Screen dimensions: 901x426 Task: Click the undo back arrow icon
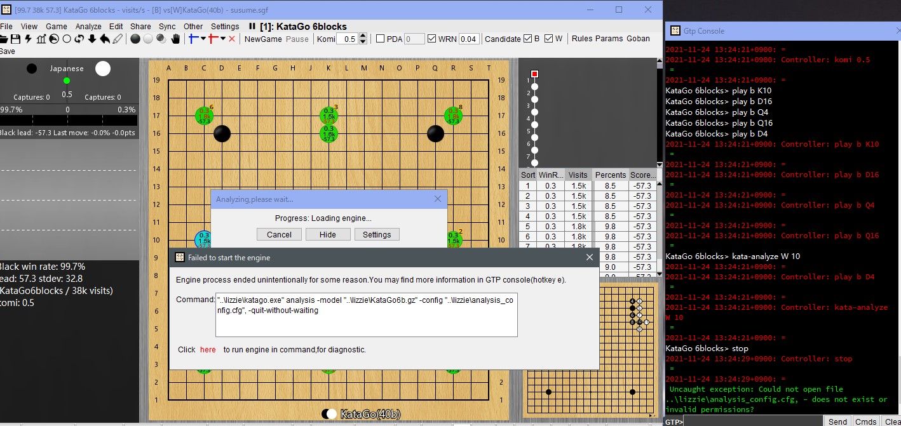pos(105,39)
